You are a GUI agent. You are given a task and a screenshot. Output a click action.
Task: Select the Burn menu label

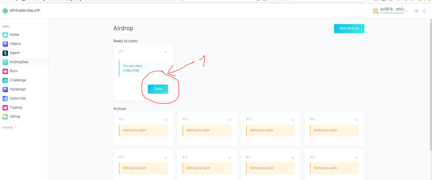coord(14,71)
